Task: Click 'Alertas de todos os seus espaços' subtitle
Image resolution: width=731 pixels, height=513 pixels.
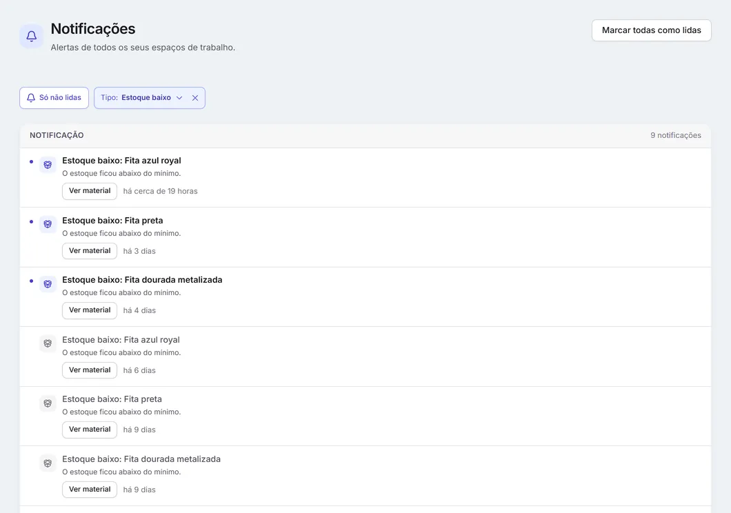Action: coord(143,48)
